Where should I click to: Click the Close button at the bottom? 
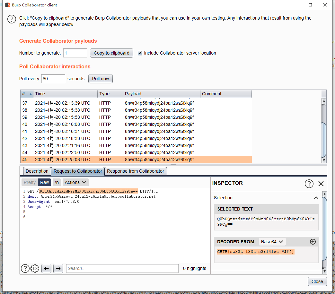(317, 281)
